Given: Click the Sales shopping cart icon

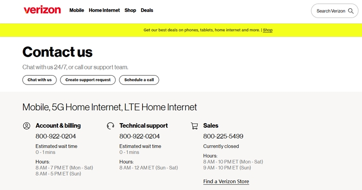Looking at the screenshot, I should (x=194, y=126).
